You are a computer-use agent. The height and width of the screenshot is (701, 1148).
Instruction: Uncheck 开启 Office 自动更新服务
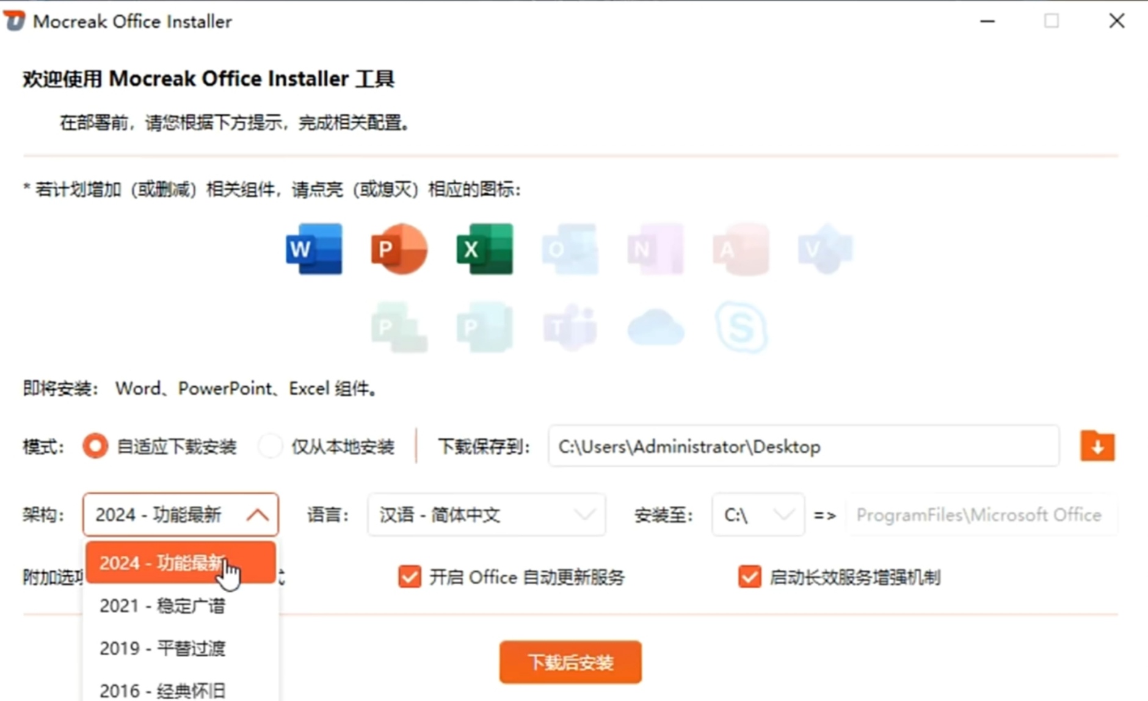(x=410, y=577)
